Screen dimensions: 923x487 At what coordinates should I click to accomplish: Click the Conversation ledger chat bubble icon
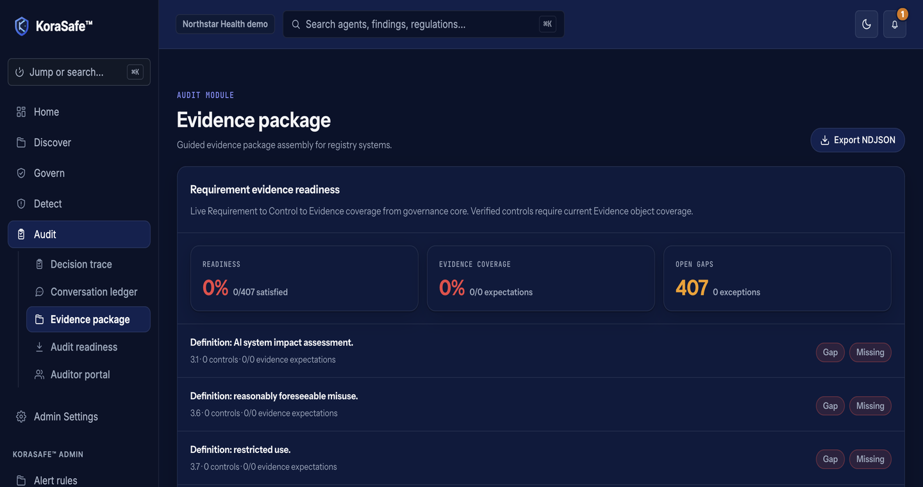click(x=39, y=292)
